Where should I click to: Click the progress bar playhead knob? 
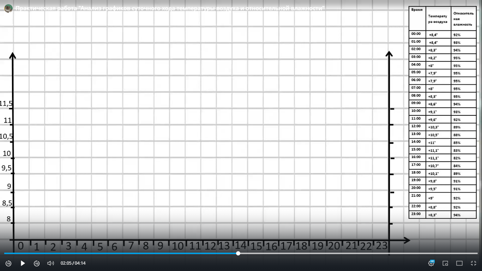tap(238, 253)
